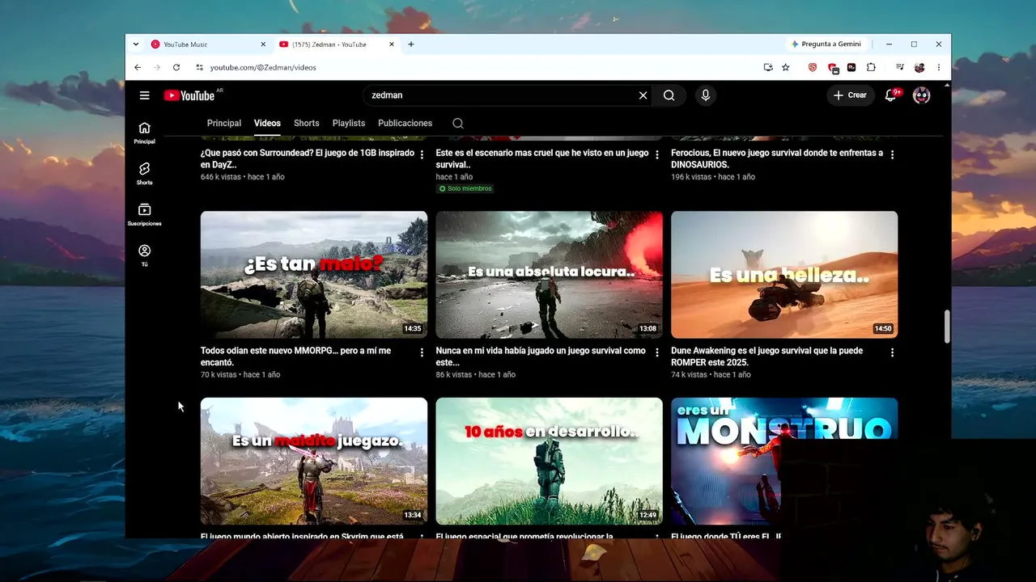Bookmark this page with the star
Screen dimensions: 1036x582
click(786, 67)
